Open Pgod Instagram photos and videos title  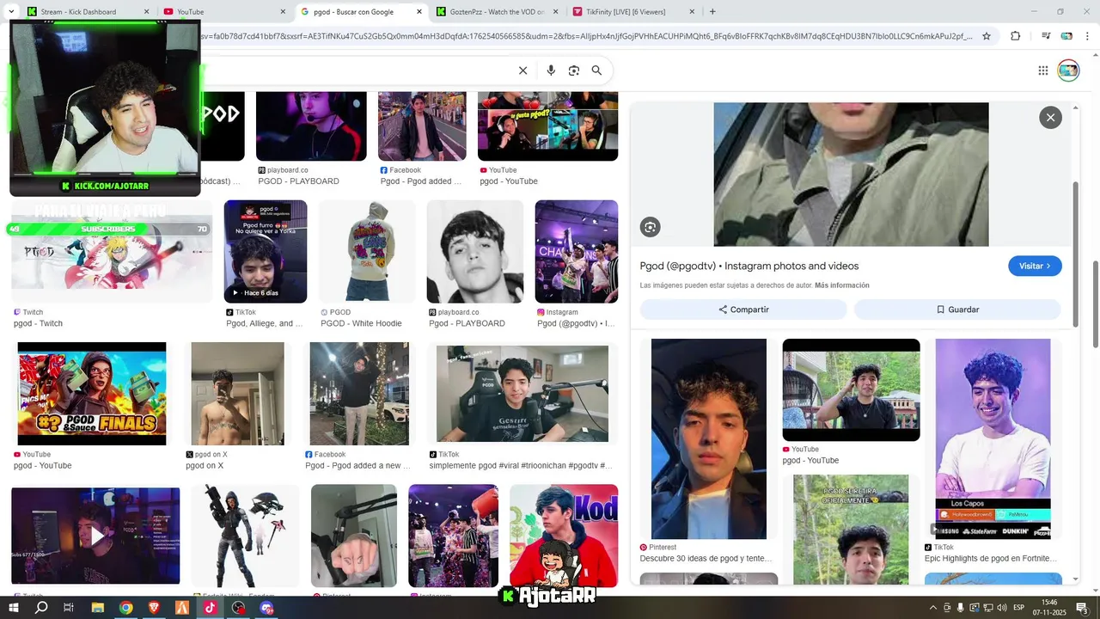click(x=749, y=266)
